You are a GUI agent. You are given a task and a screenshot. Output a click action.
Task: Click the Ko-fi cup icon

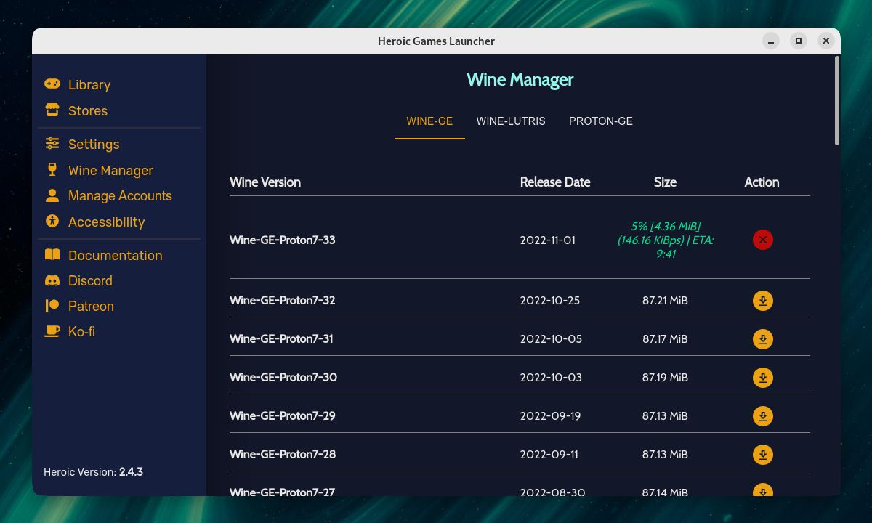coord(52,331)
